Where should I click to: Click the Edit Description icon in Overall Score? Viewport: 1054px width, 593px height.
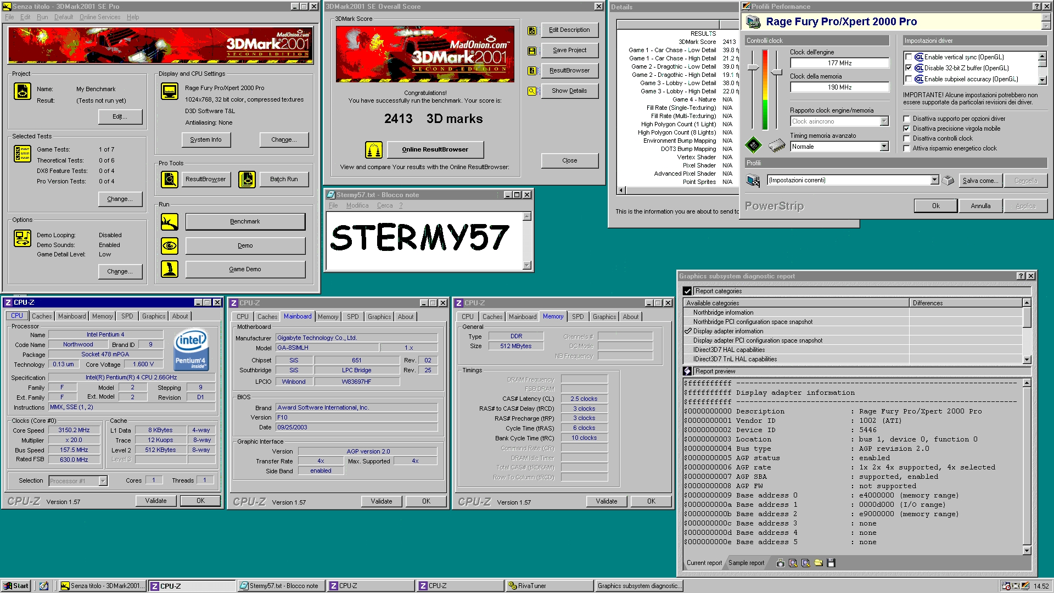532,31
